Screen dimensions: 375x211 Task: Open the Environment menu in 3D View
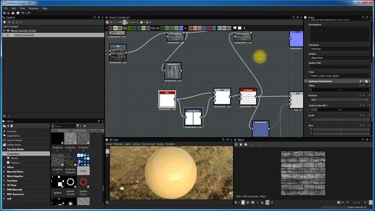click(148, 144)
